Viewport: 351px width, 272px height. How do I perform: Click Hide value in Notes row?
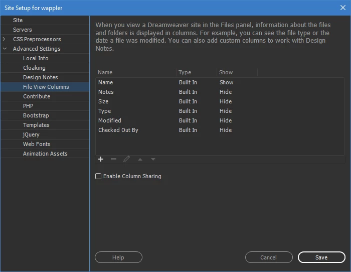tap(226, 92)
